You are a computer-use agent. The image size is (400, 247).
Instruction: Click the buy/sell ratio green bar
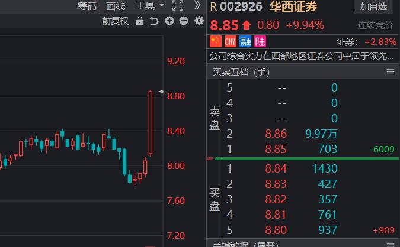(307, 159)
